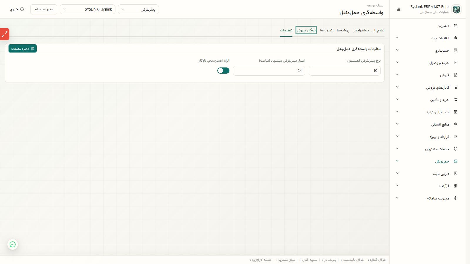The height and width of the screenshot is (264, 470).
Task: Click the تنظیمات واسطه‌گری حمل‌ونقل card title
Action: pos(359,49)
